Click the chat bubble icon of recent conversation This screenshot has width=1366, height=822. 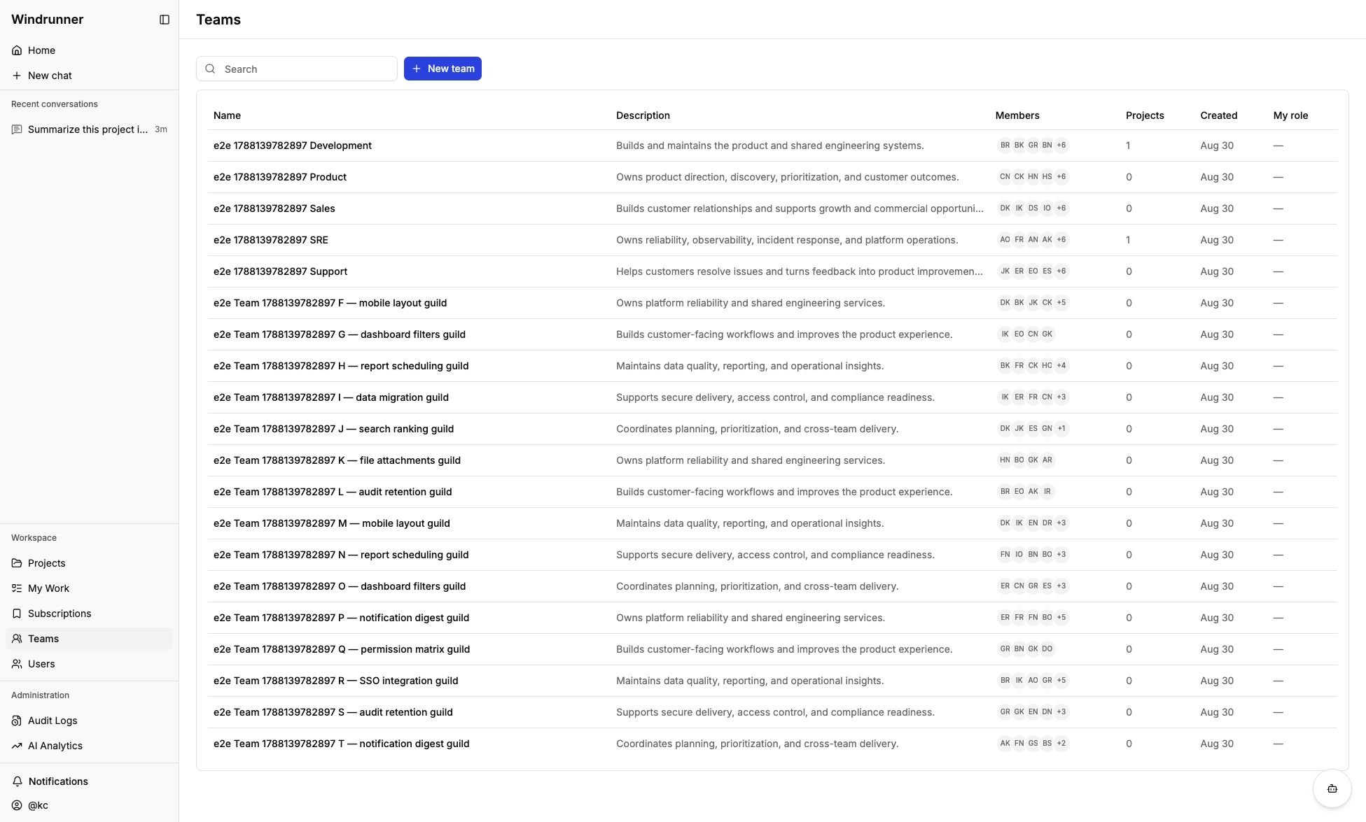click(x=17, y=129)
